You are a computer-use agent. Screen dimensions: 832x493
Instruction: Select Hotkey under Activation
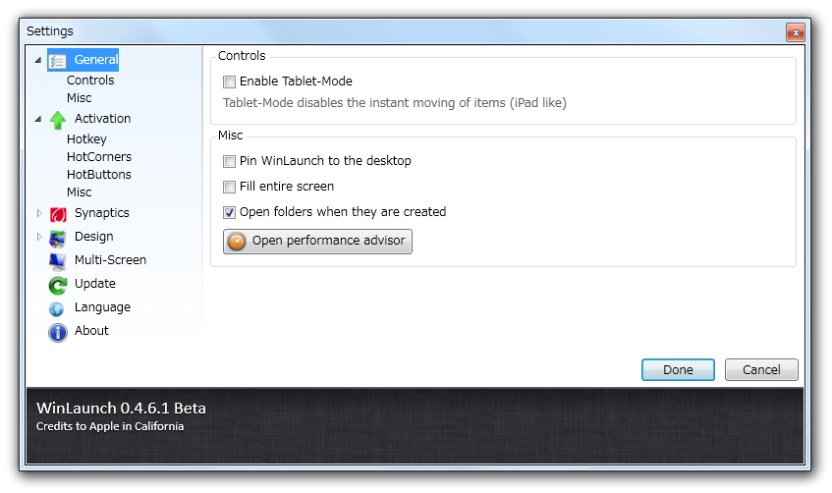point(86,139)
